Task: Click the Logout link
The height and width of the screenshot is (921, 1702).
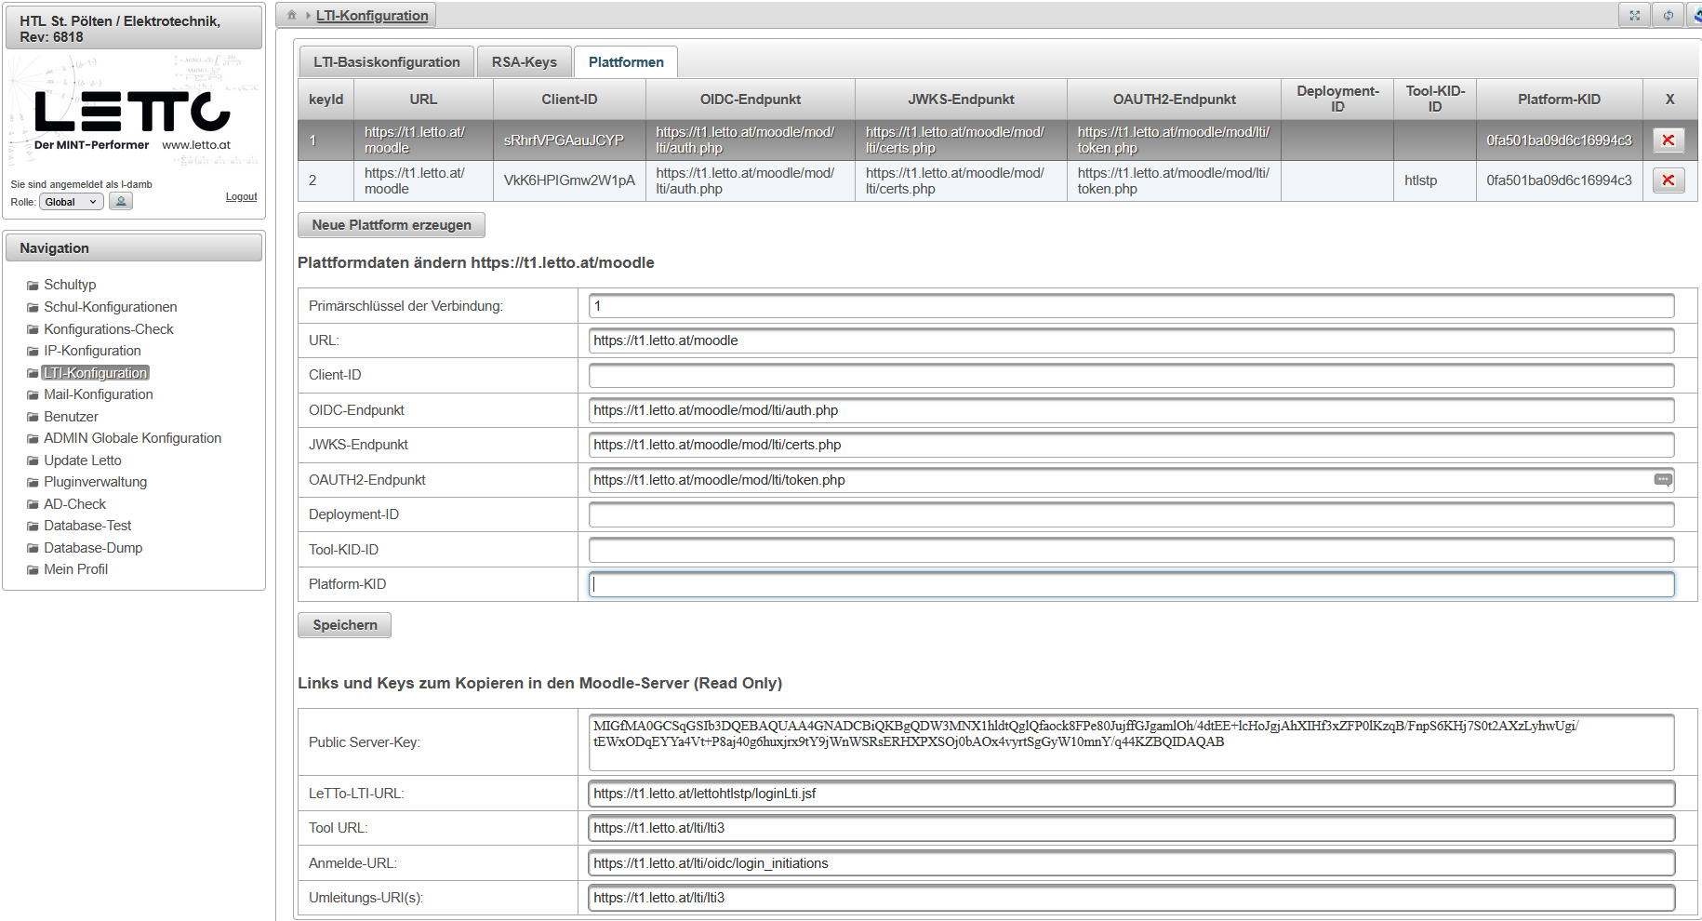Action: pos(241,197)
